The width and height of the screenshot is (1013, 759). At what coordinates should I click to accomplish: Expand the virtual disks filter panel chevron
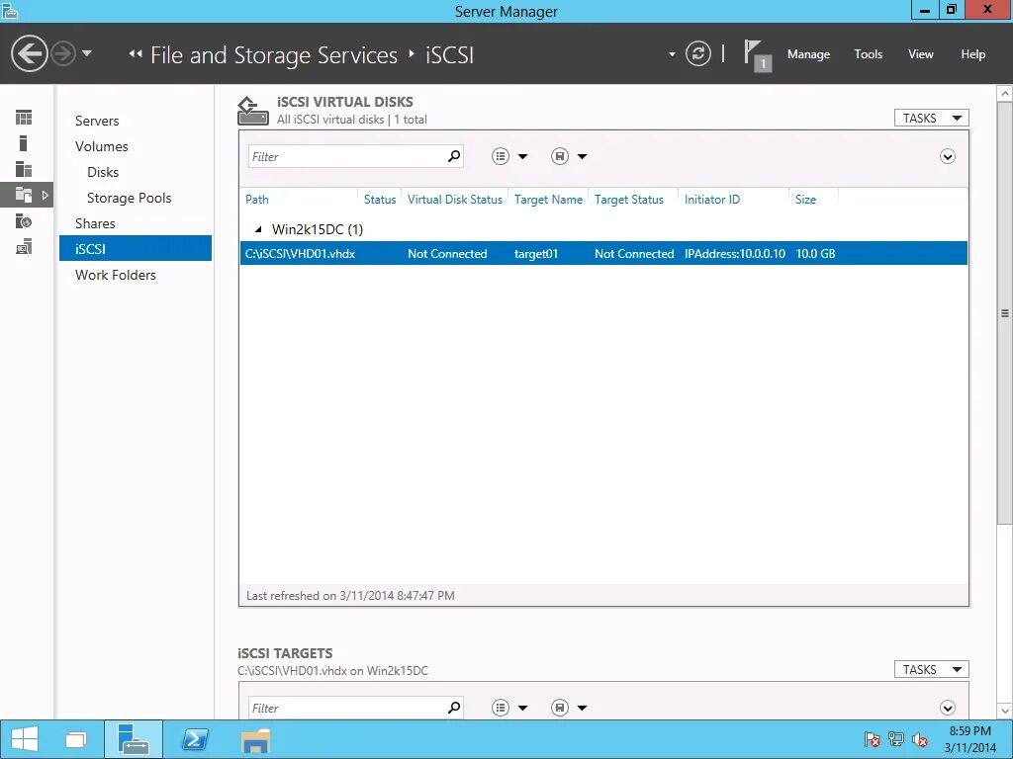pyautogui.click(x=948, y=157)
